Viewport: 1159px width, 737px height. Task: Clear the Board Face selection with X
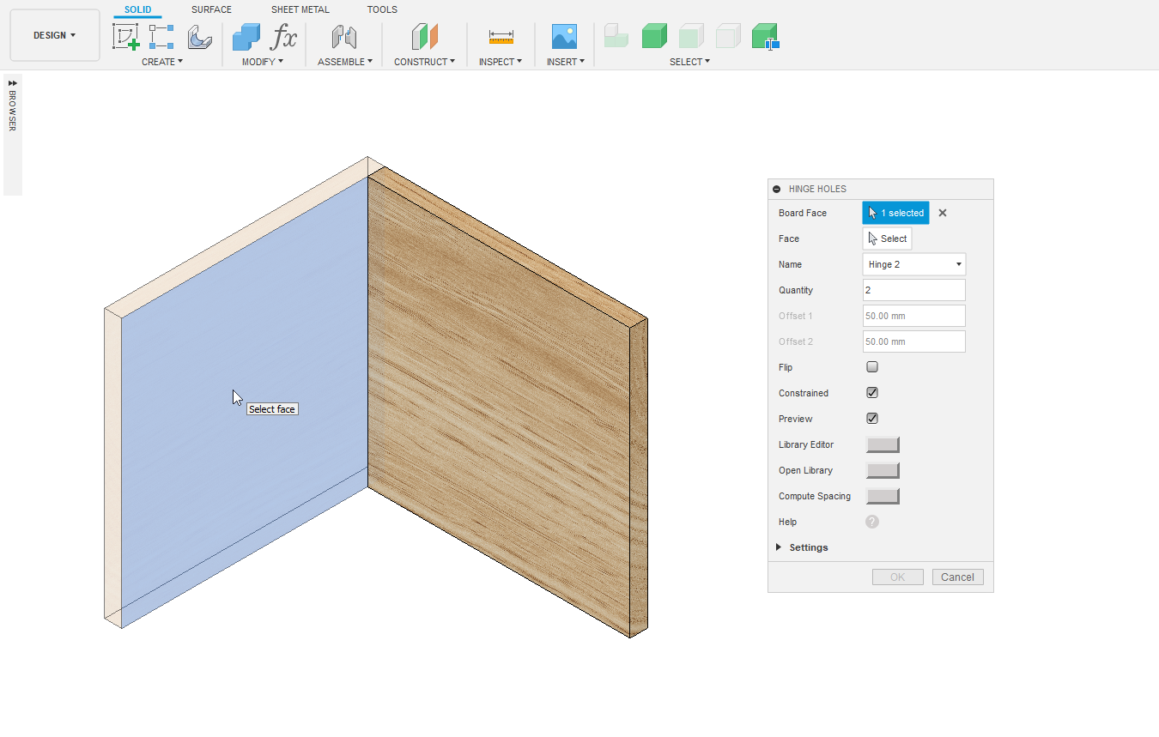point(942,213)
